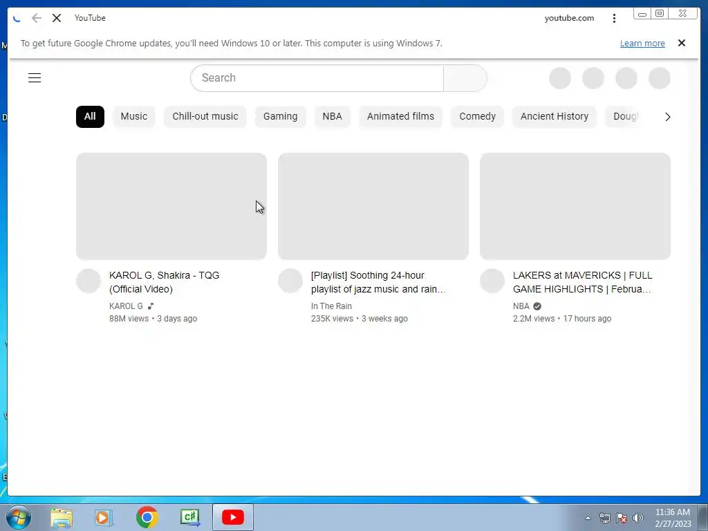Click the search submit button placeholder
The image size is (708, 531).
465,77
